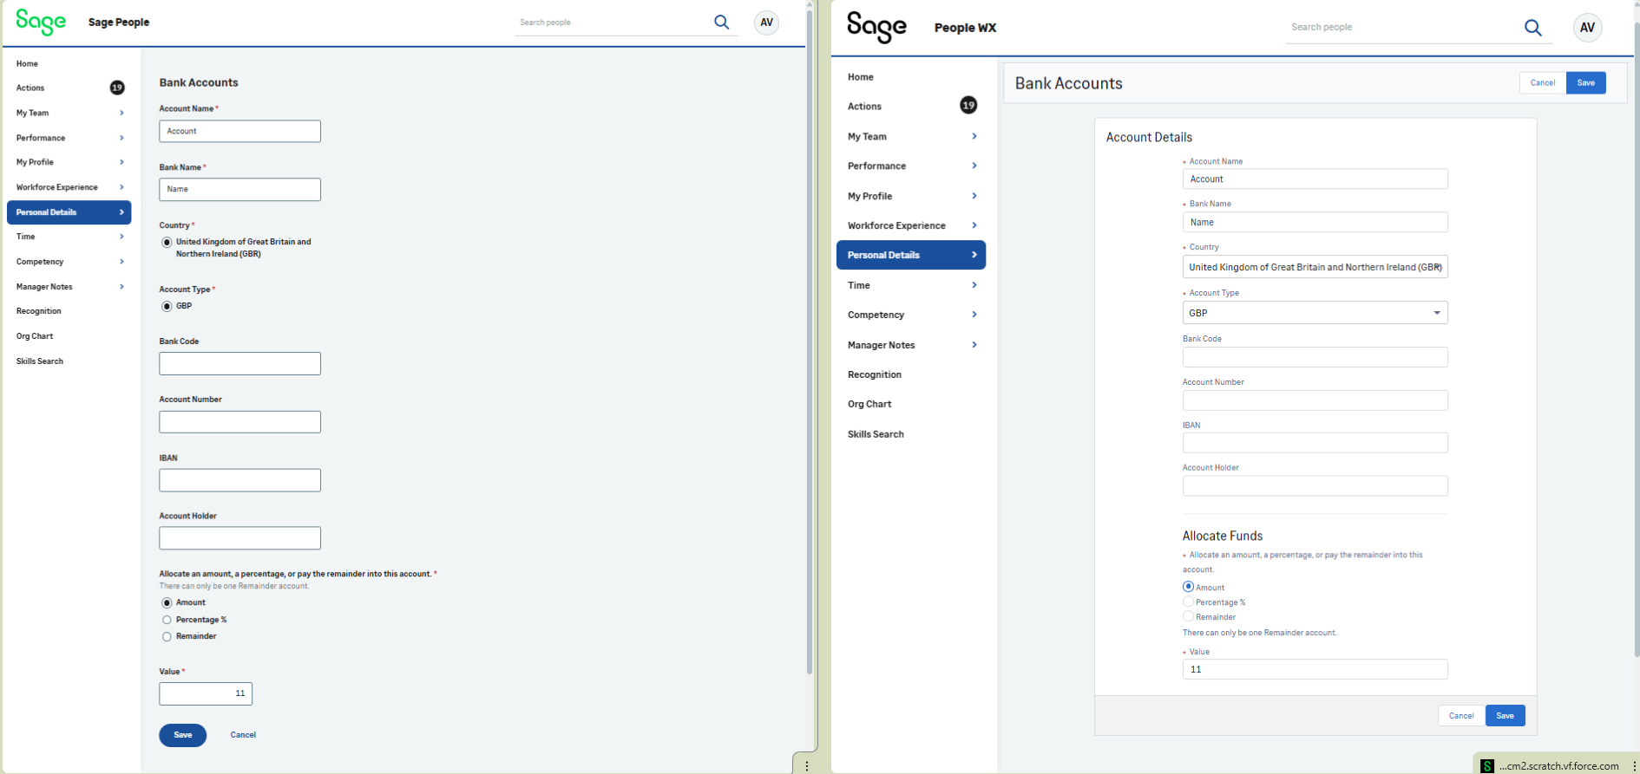
Task: Expand Manager Notes chevron in People WX sidebar
Action: pyautogui.click(x=974, y=345)
